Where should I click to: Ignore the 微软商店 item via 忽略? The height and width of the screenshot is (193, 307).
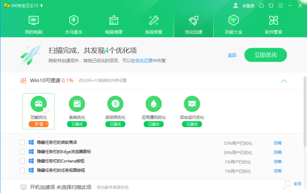278,143
